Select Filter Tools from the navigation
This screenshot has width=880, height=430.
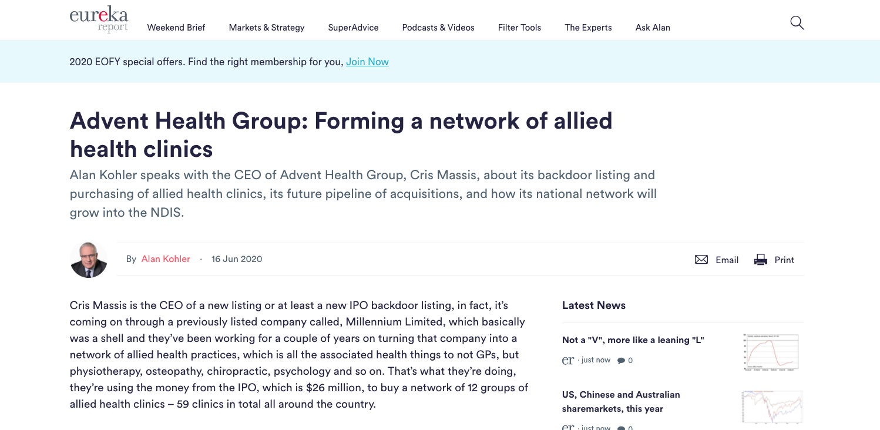pyautogui.click(x=519, y=28)
